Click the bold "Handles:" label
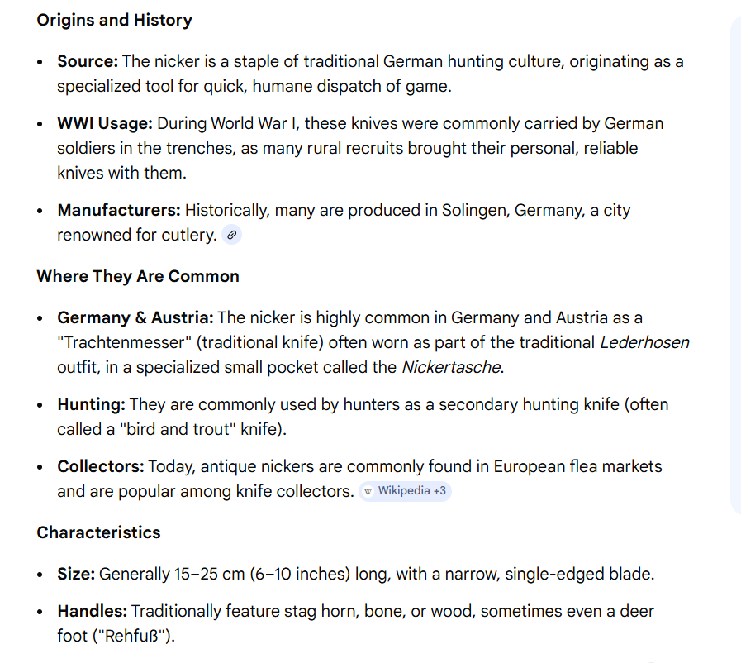The image size is (741, 663). pos(92,611)
